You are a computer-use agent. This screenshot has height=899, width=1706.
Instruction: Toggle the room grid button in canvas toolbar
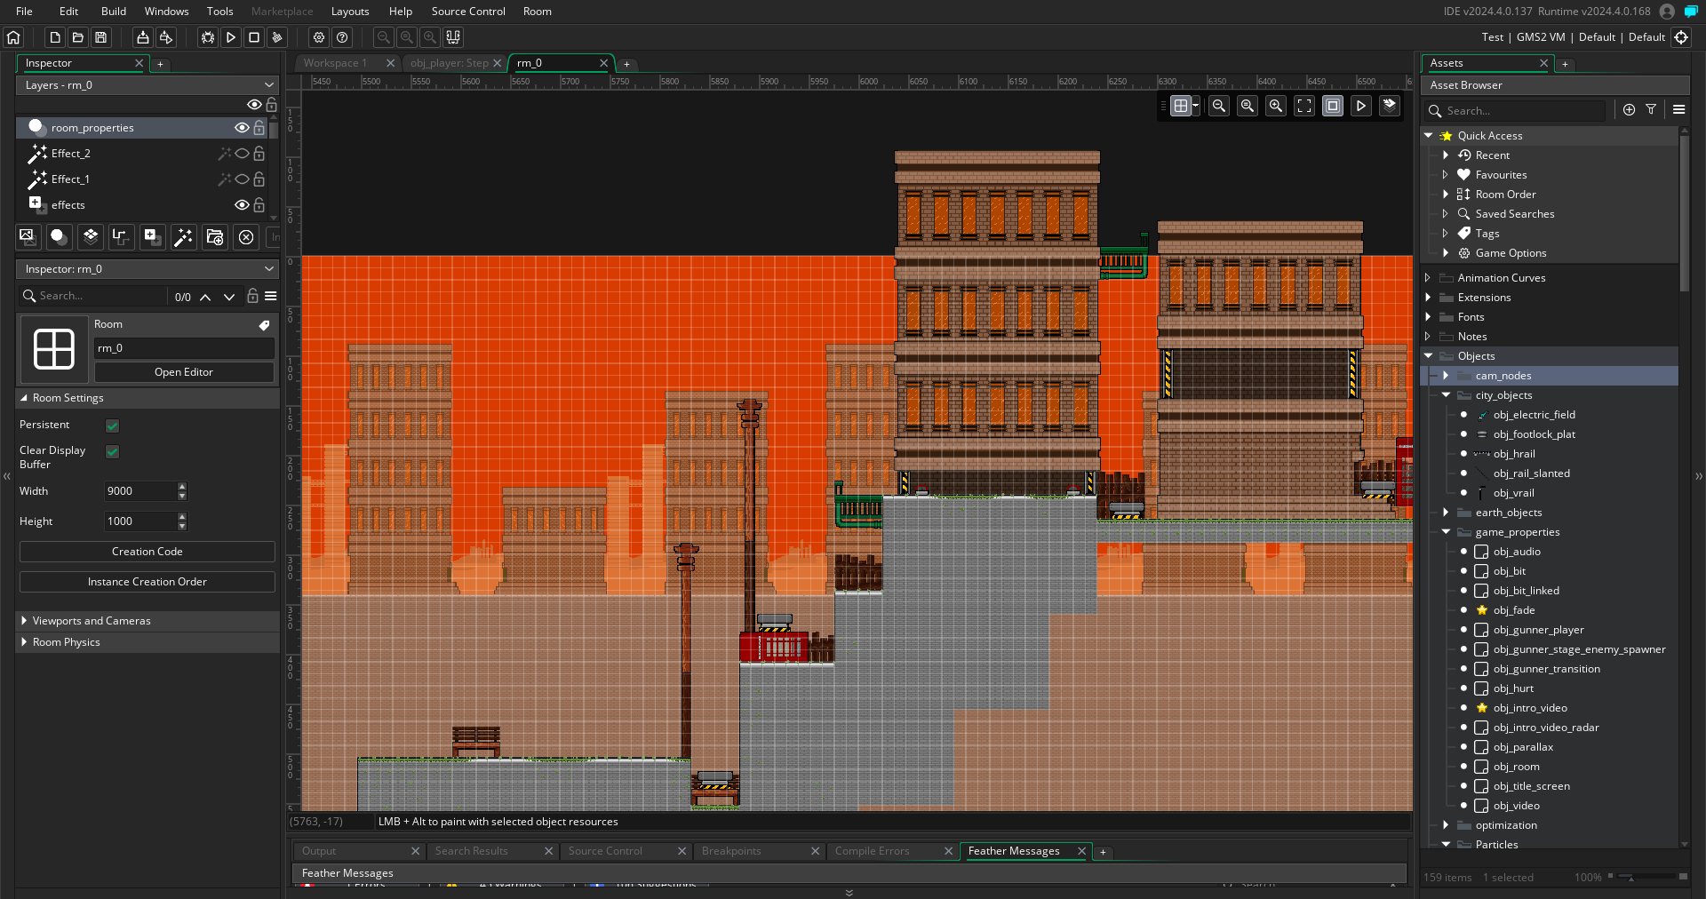(1180, 106)
